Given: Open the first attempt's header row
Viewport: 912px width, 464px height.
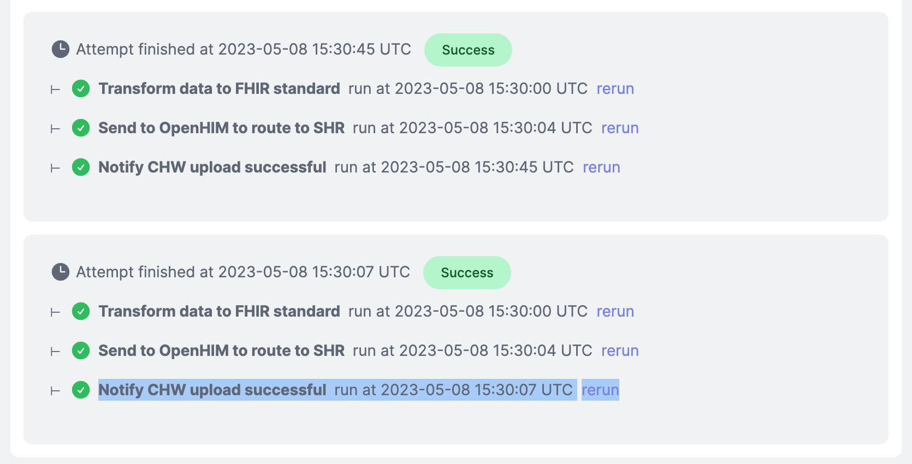Looking at the screenshot, I should (243, 49).
